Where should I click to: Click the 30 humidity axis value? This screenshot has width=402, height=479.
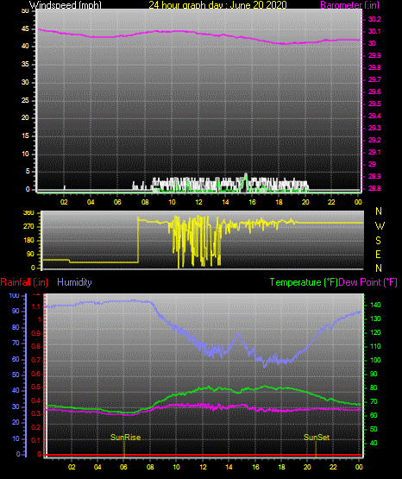(16, 407)
